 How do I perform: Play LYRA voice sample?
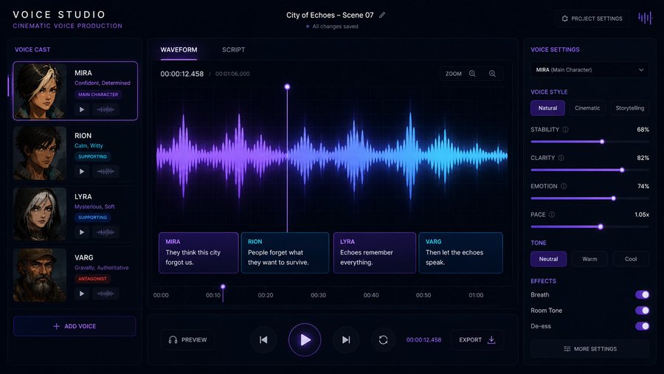pos(82,232)
